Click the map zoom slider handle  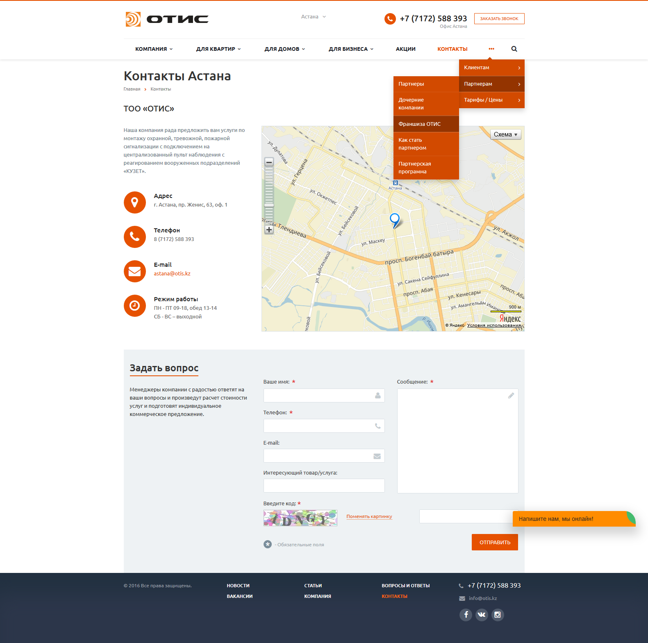click(x=269, y=205)
